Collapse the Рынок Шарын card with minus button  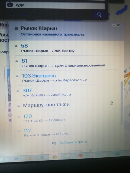click(x=114, y=25)
